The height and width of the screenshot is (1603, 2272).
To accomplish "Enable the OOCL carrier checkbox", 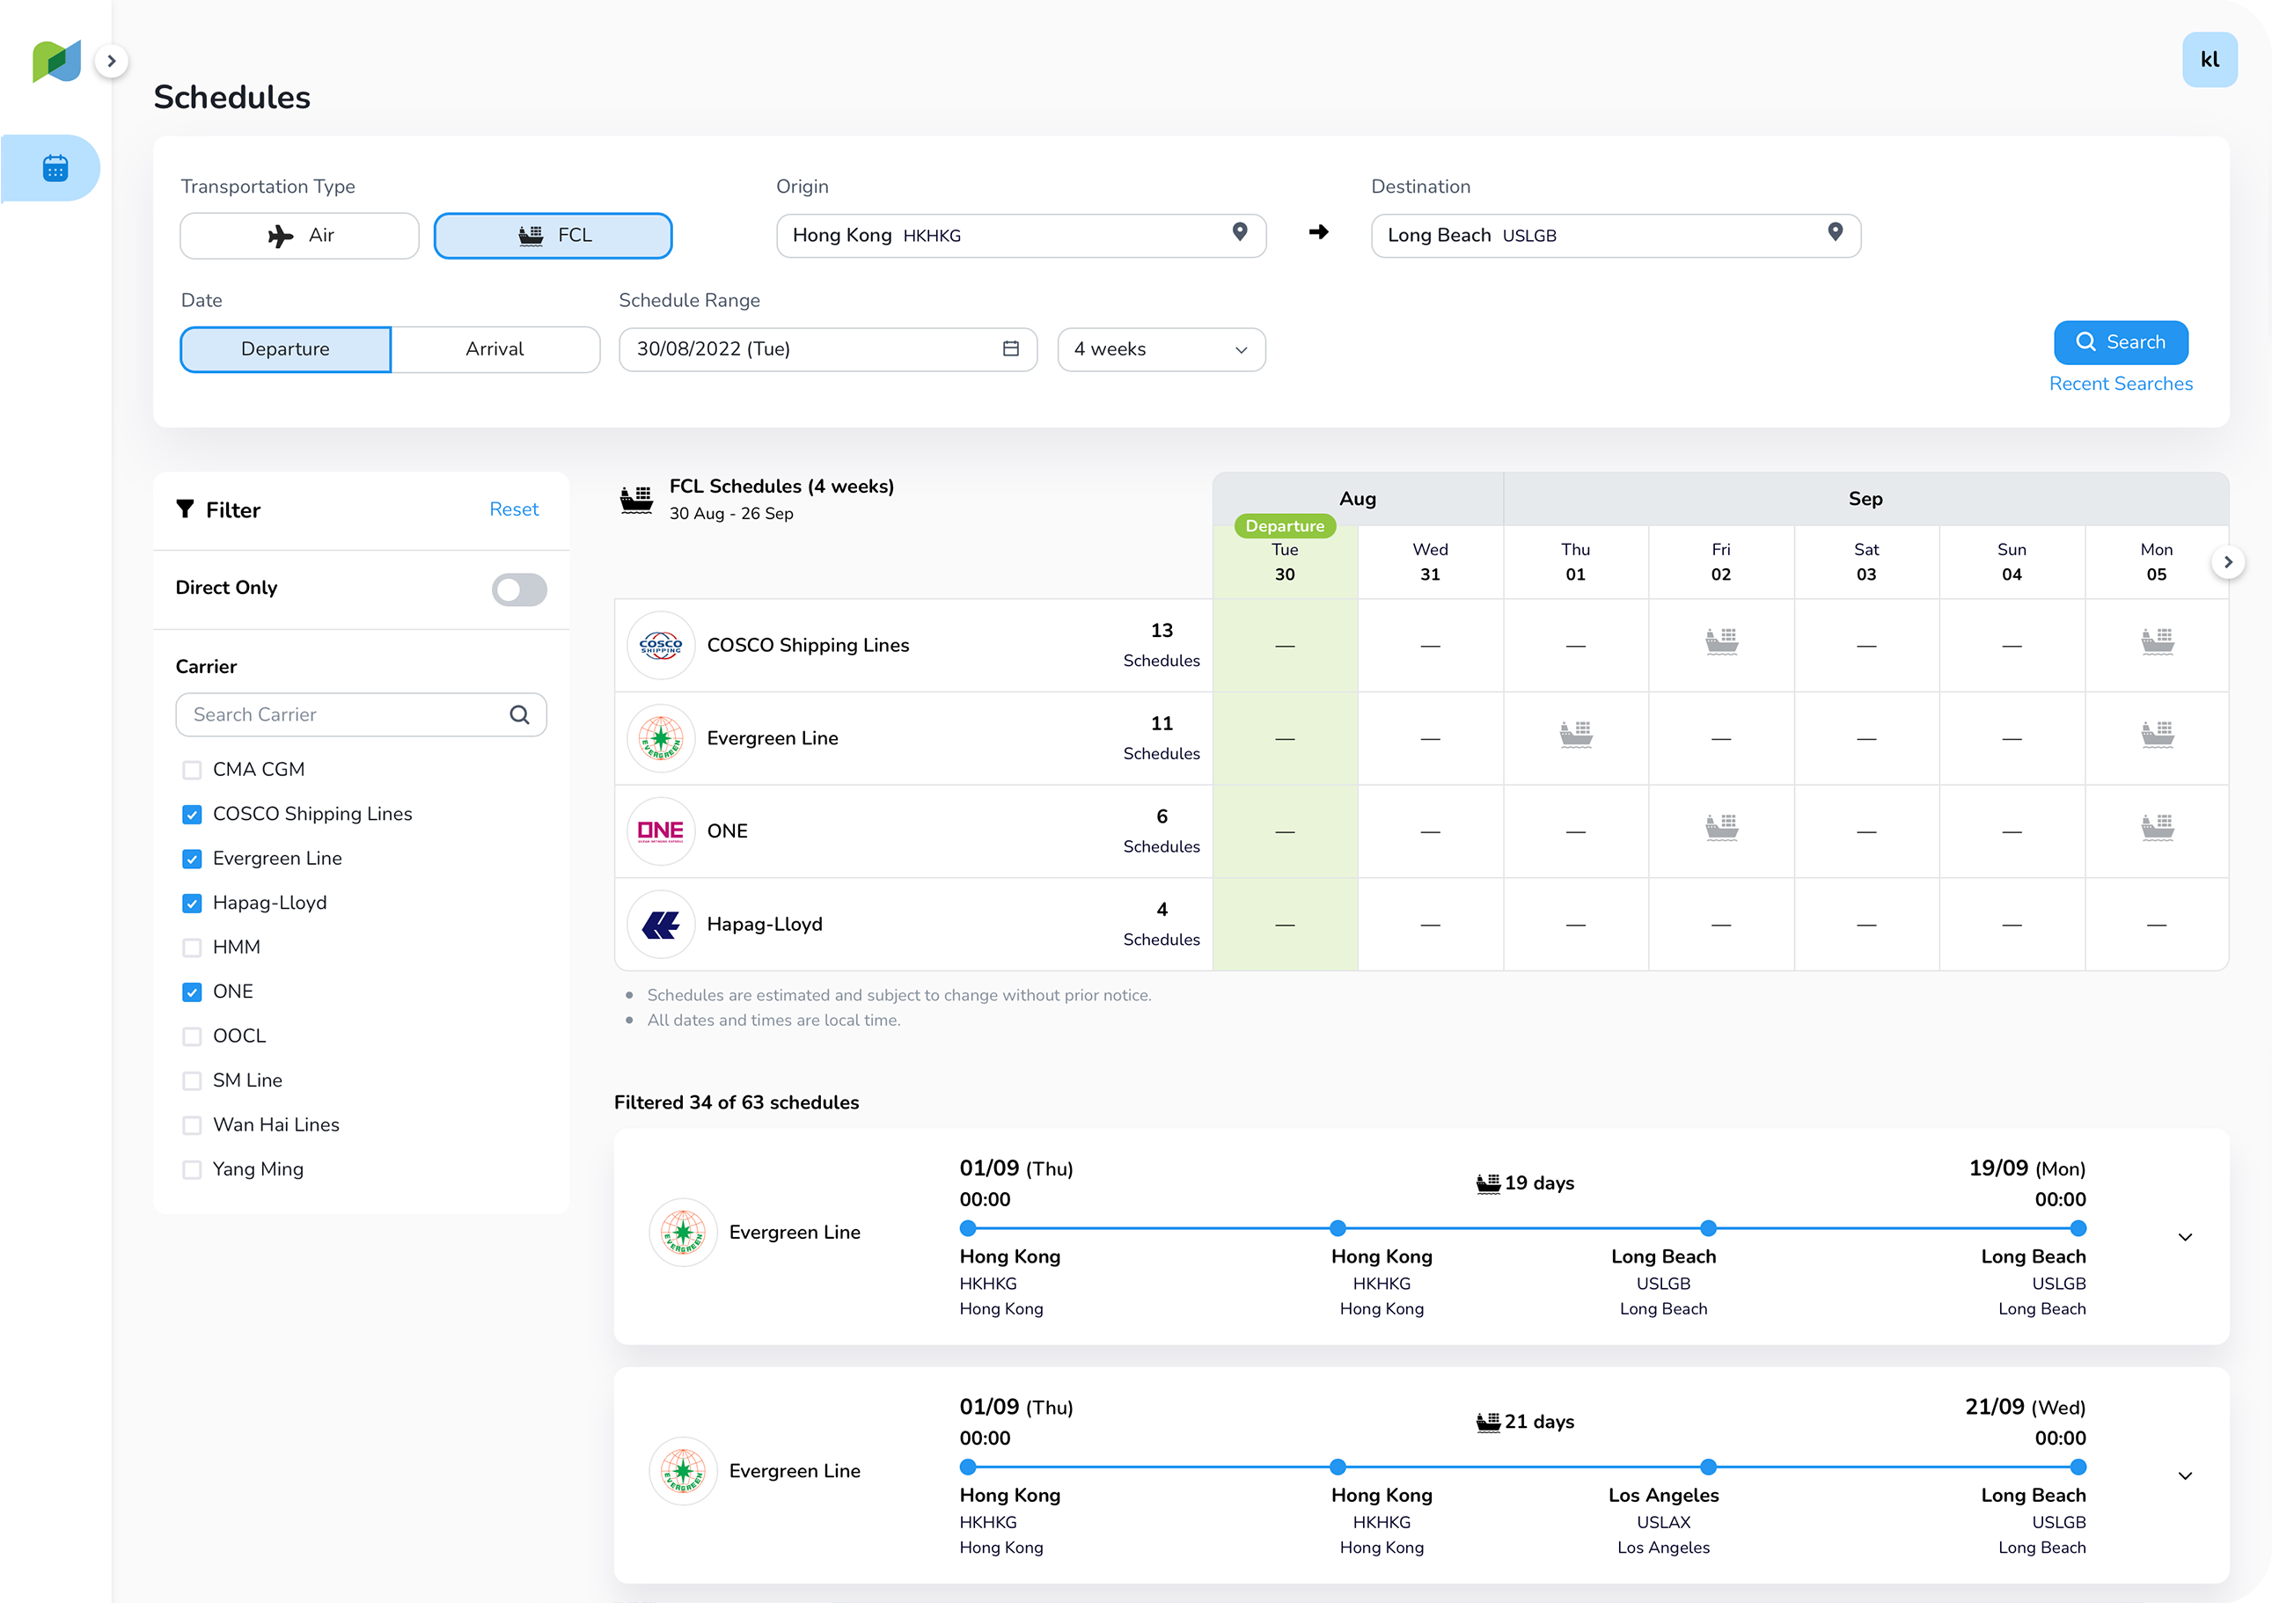I will tap(192, 1036).
